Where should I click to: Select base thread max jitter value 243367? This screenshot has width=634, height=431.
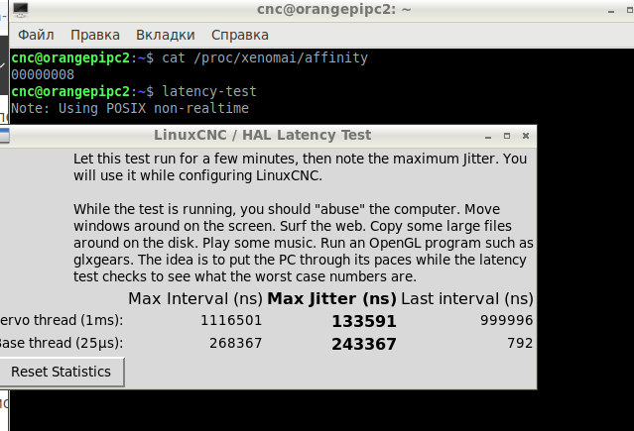364,344
